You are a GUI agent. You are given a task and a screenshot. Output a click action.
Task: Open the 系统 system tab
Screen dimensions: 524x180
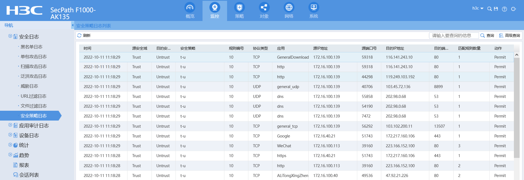pyautogui.click(x=314, y=11)
